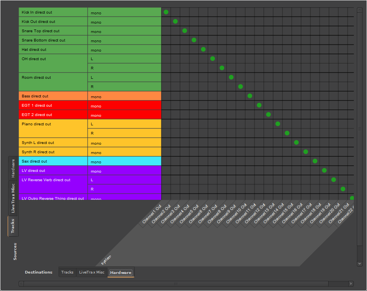367x291 pixels.
Task: Switch to the Tracks destinations tab
Action: 67,272
